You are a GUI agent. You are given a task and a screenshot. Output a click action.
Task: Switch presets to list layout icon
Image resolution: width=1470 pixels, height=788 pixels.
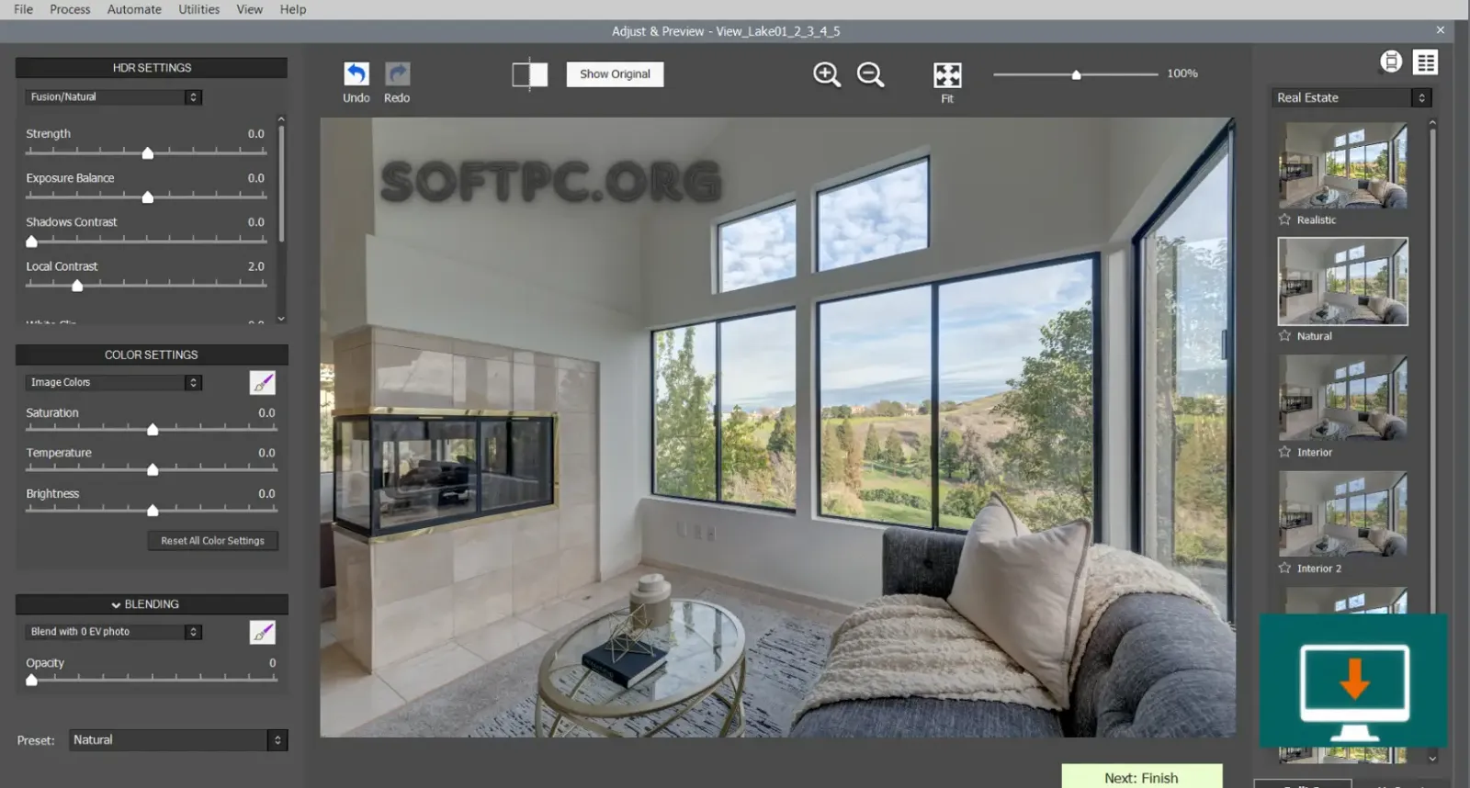click(x=1426, y=62)
